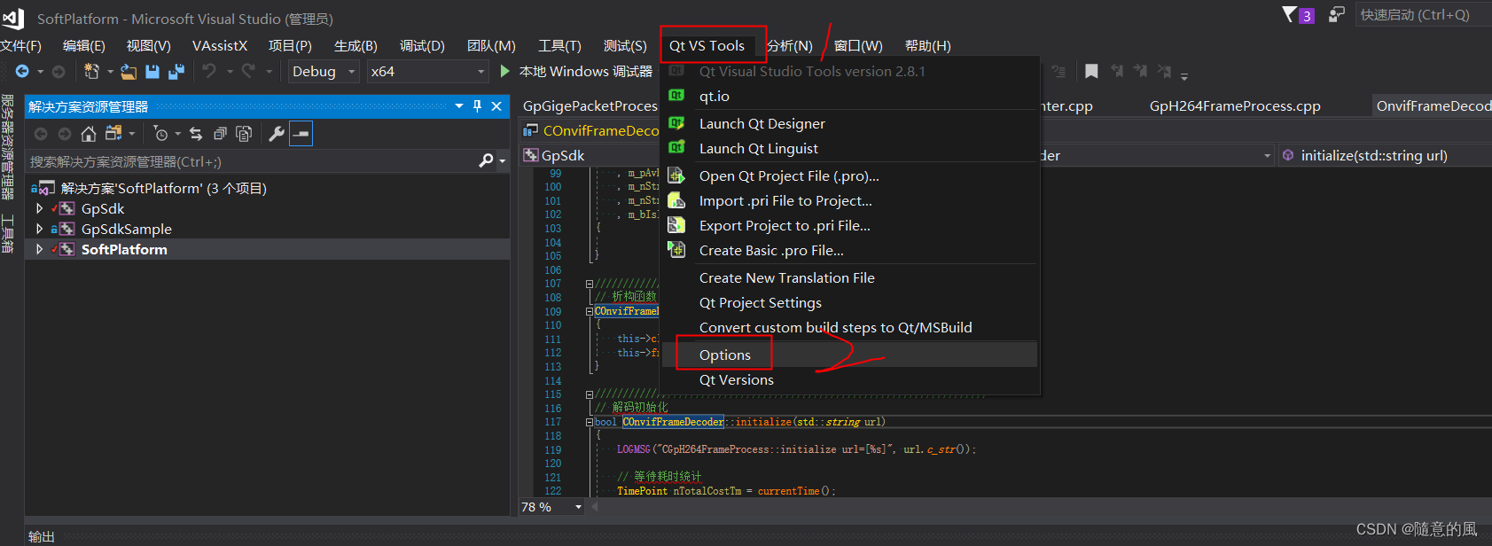Screen dimensions: 1492x546
Task: Open the 78 % zoom level dropdown
Action: [x=579, y=507]
